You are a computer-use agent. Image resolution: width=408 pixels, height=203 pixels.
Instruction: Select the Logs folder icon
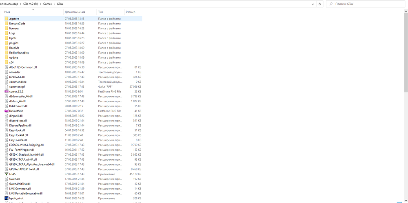point(7,33)
